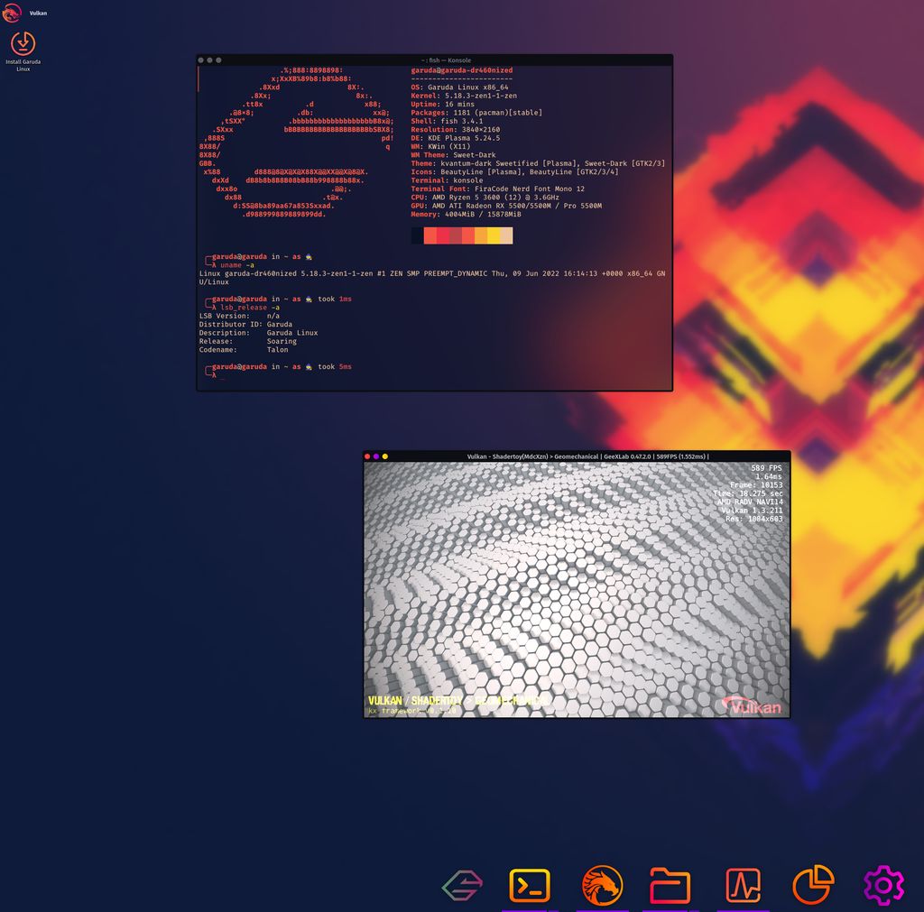Image resolution: width=924 pixels, height=912 pixels.
Task: Click the first grey dot button in Konsole
Action: coord(201,60)
